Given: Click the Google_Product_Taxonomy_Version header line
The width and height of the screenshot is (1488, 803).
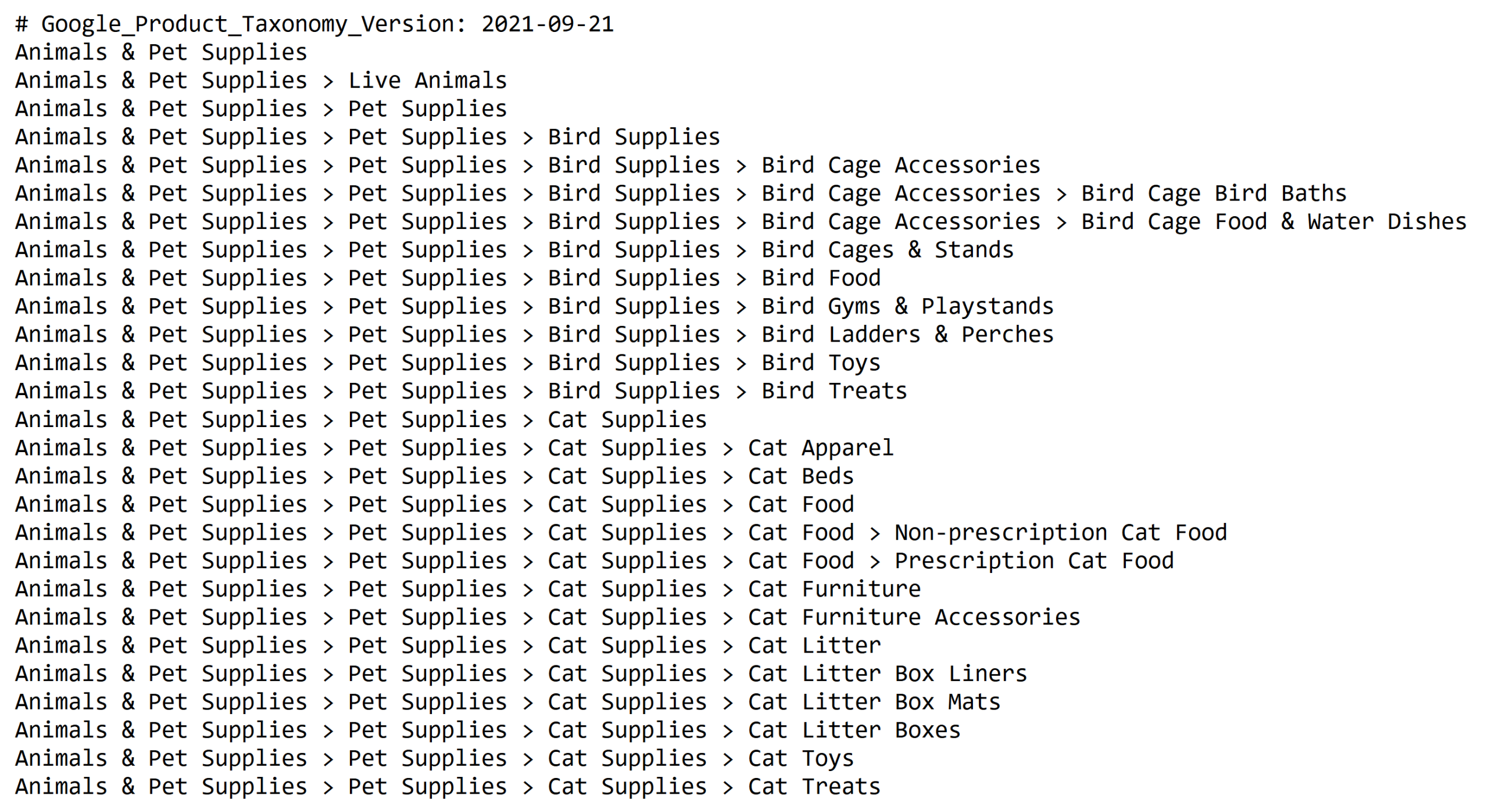Looking at the screenshot, I should pos(314,24).
